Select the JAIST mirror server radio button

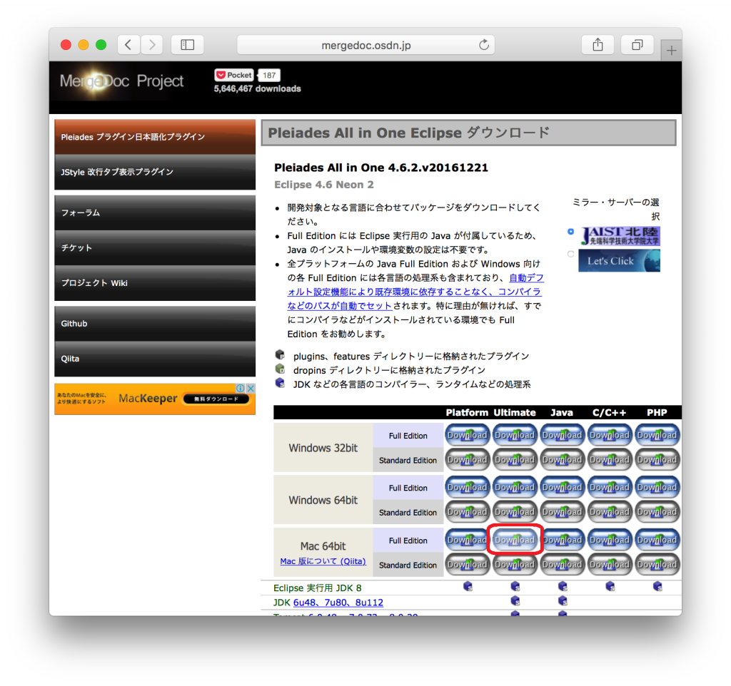570,232
